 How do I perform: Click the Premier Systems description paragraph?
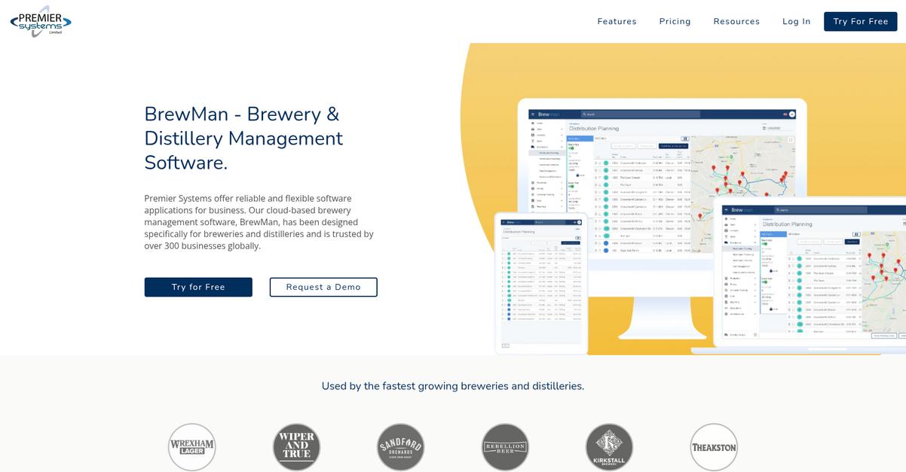coord(259,222)
